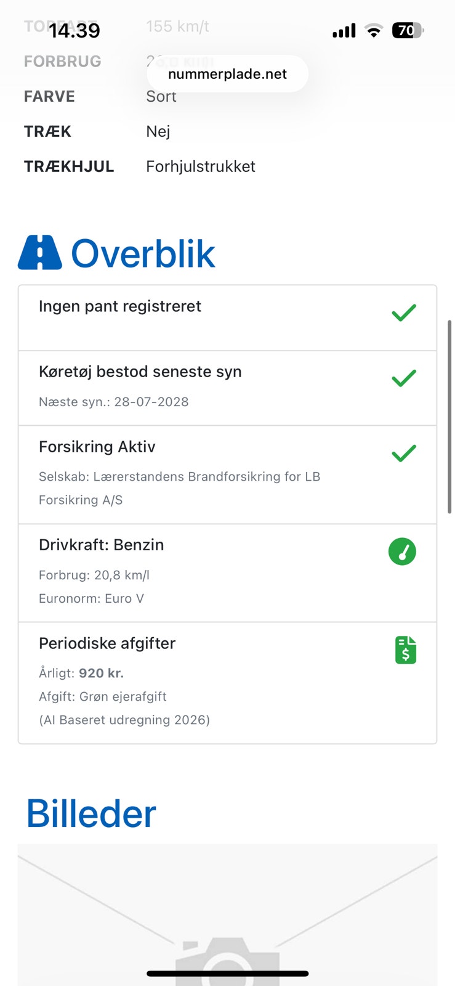Tap the green fuel gauge icon
The image size is (455, 986).
click(402, 552)
